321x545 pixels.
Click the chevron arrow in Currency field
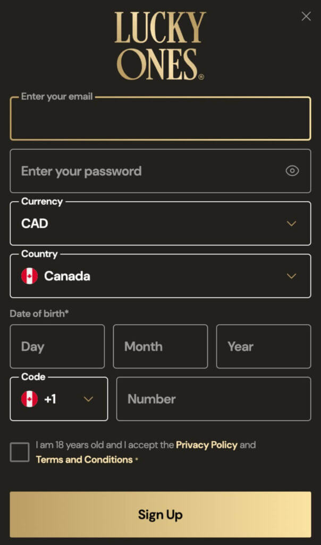click(x=291, y=224)
